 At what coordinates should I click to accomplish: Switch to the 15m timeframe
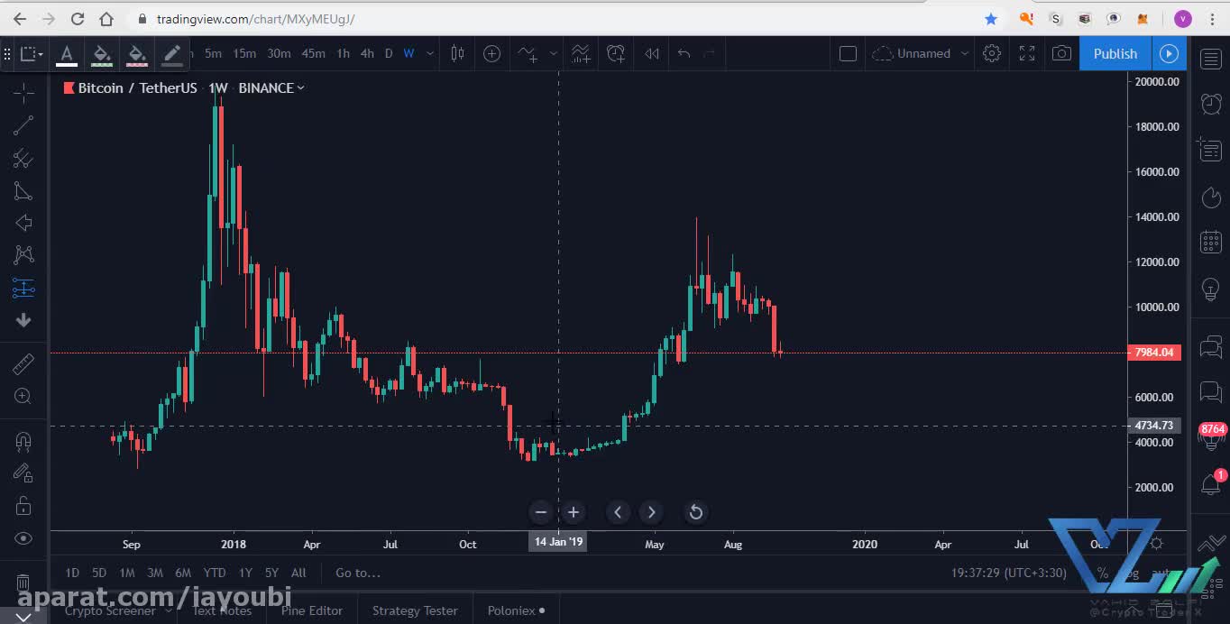pyautogui.click(x=244, y=53)
